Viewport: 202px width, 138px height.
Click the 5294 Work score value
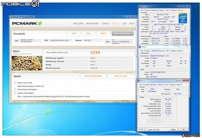pyautogui.click(x=95, y=52)
